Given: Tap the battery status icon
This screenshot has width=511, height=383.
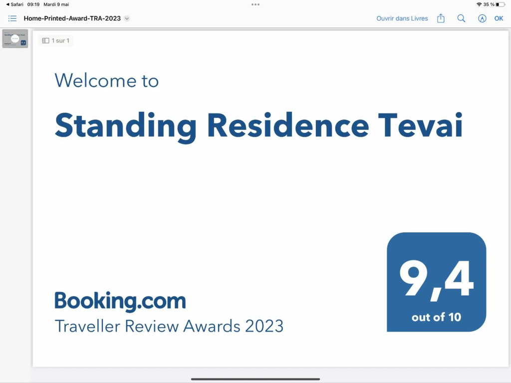Looking at the screenshot, I should [x=500, y=4].
